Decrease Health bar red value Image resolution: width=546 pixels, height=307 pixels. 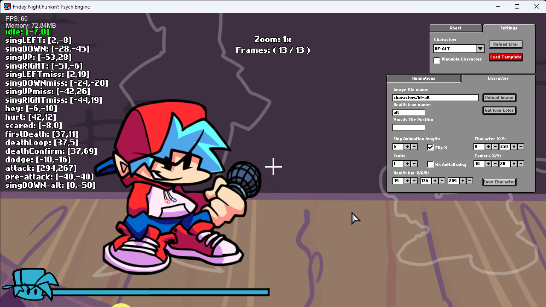click(414, 181)
